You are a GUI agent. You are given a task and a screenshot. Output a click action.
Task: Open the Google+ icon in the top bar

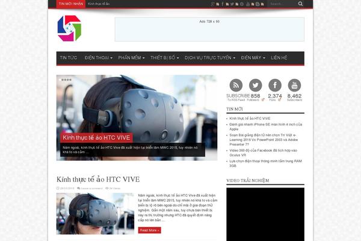click(212, 4)
